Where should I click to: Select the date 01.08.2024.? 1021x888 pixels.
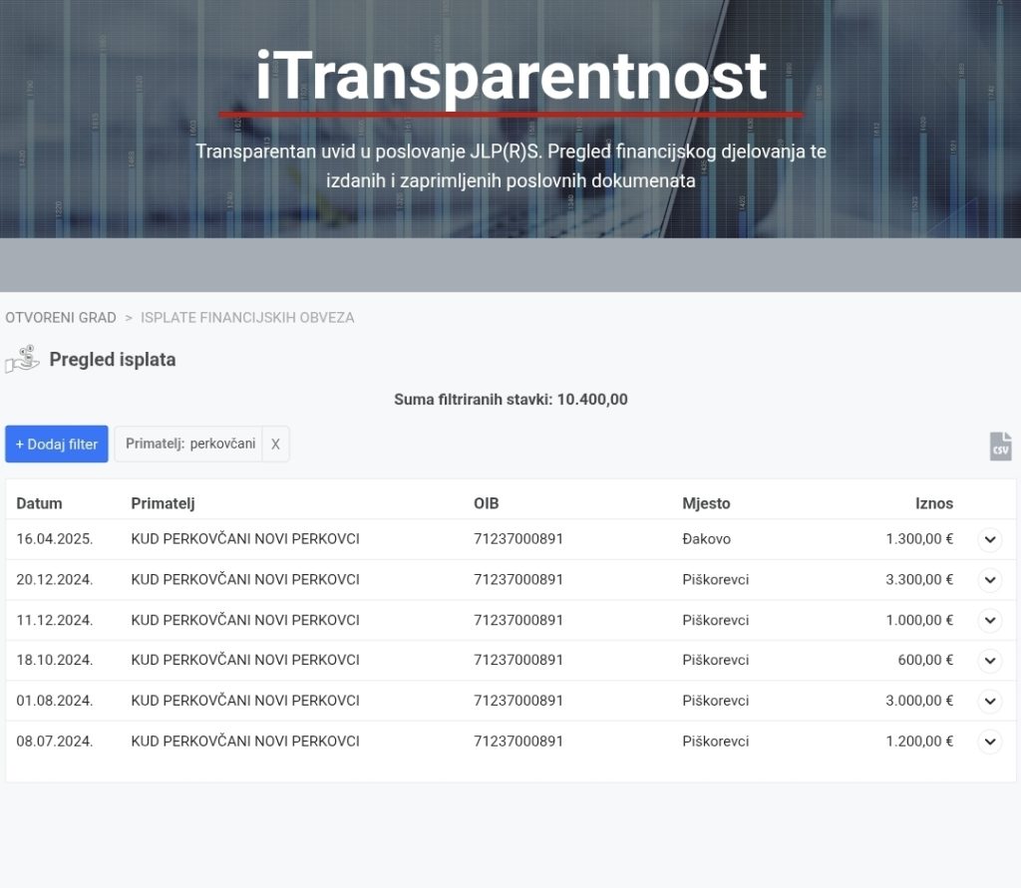[55, 701]
